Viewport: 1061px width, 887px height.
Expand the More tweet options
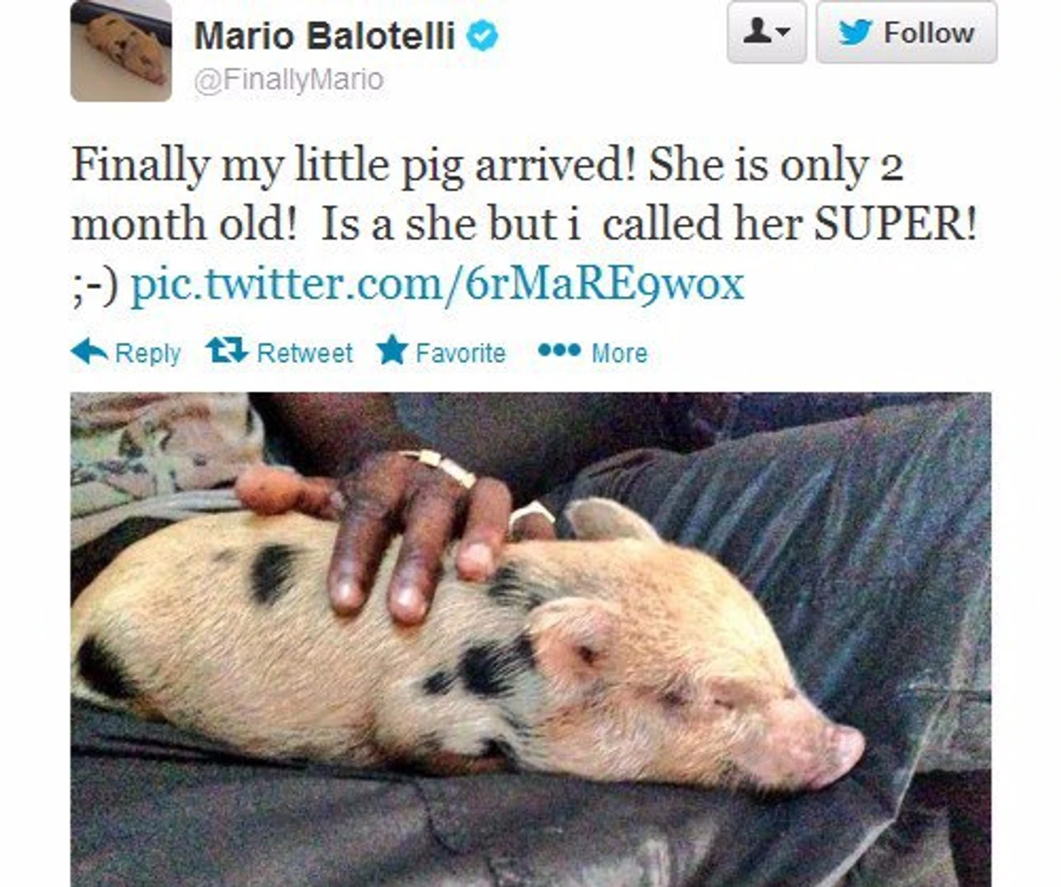pos(592,352)
